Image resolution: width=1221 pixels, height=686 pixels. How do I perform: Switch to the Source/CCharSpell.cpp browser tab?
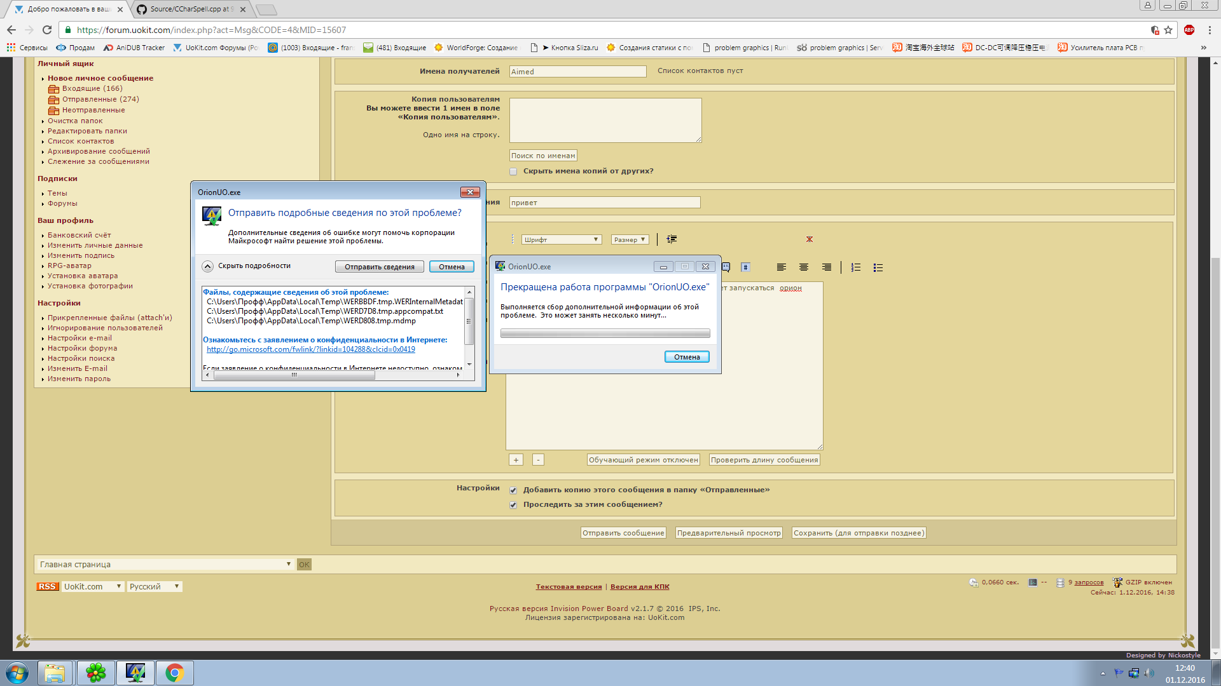[191, 9]
